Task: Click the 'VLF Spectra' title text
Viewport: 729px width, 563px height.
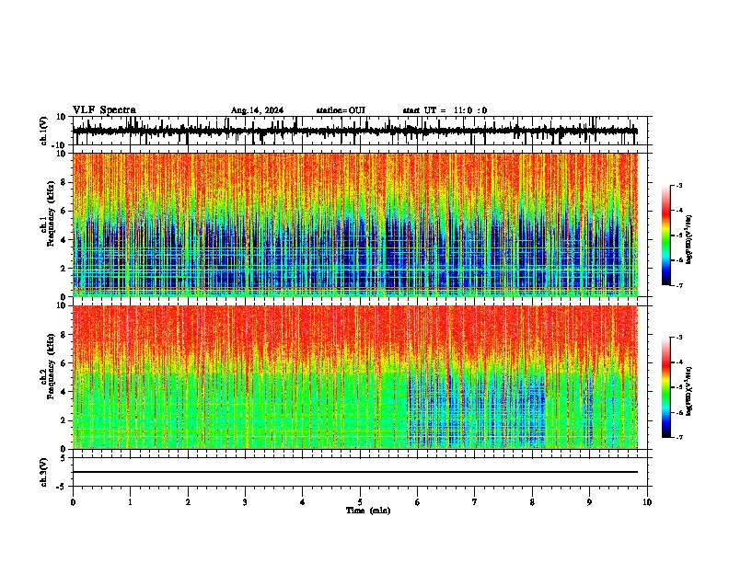Action: 104,109
